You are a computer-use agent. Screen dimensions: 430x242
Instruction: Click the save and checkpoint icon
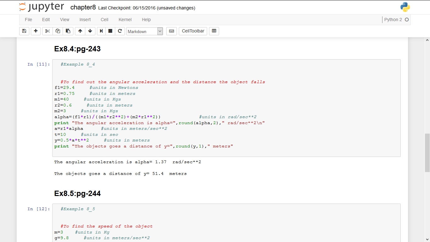pyautogui.click(x=24, y=31)
